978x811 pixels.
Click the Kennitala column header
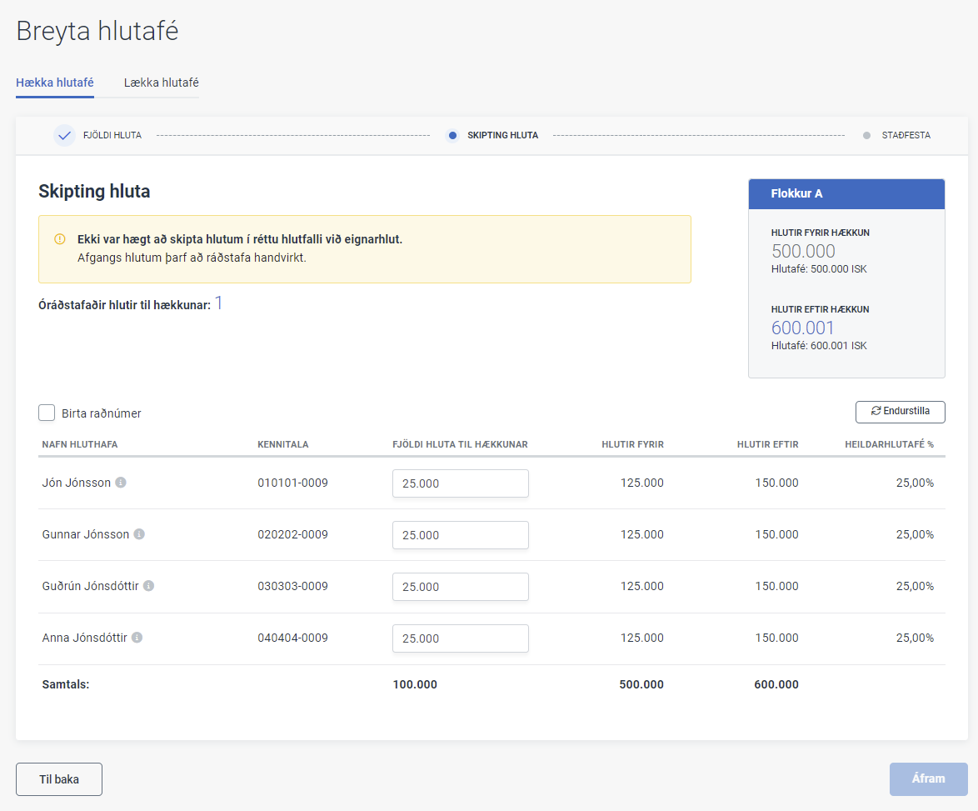click(283, 444)
